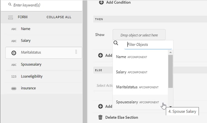Screen dimensions: 207x123
Task: Click the drag handle on Maritalstatus row
Action: coord(76,52)
